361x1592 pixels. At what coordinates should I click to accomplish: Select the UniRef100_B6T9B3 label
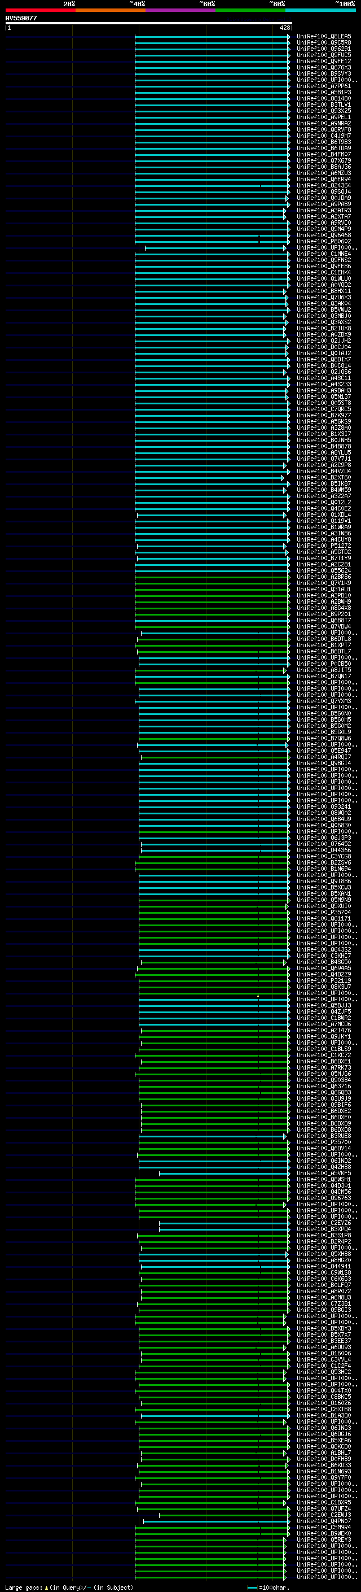(324, 142)
